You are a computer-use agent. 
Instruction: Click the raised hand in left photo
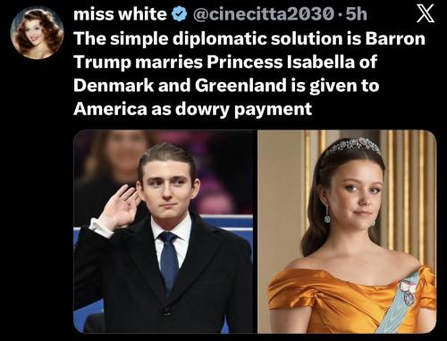click(x=121, y=206)
